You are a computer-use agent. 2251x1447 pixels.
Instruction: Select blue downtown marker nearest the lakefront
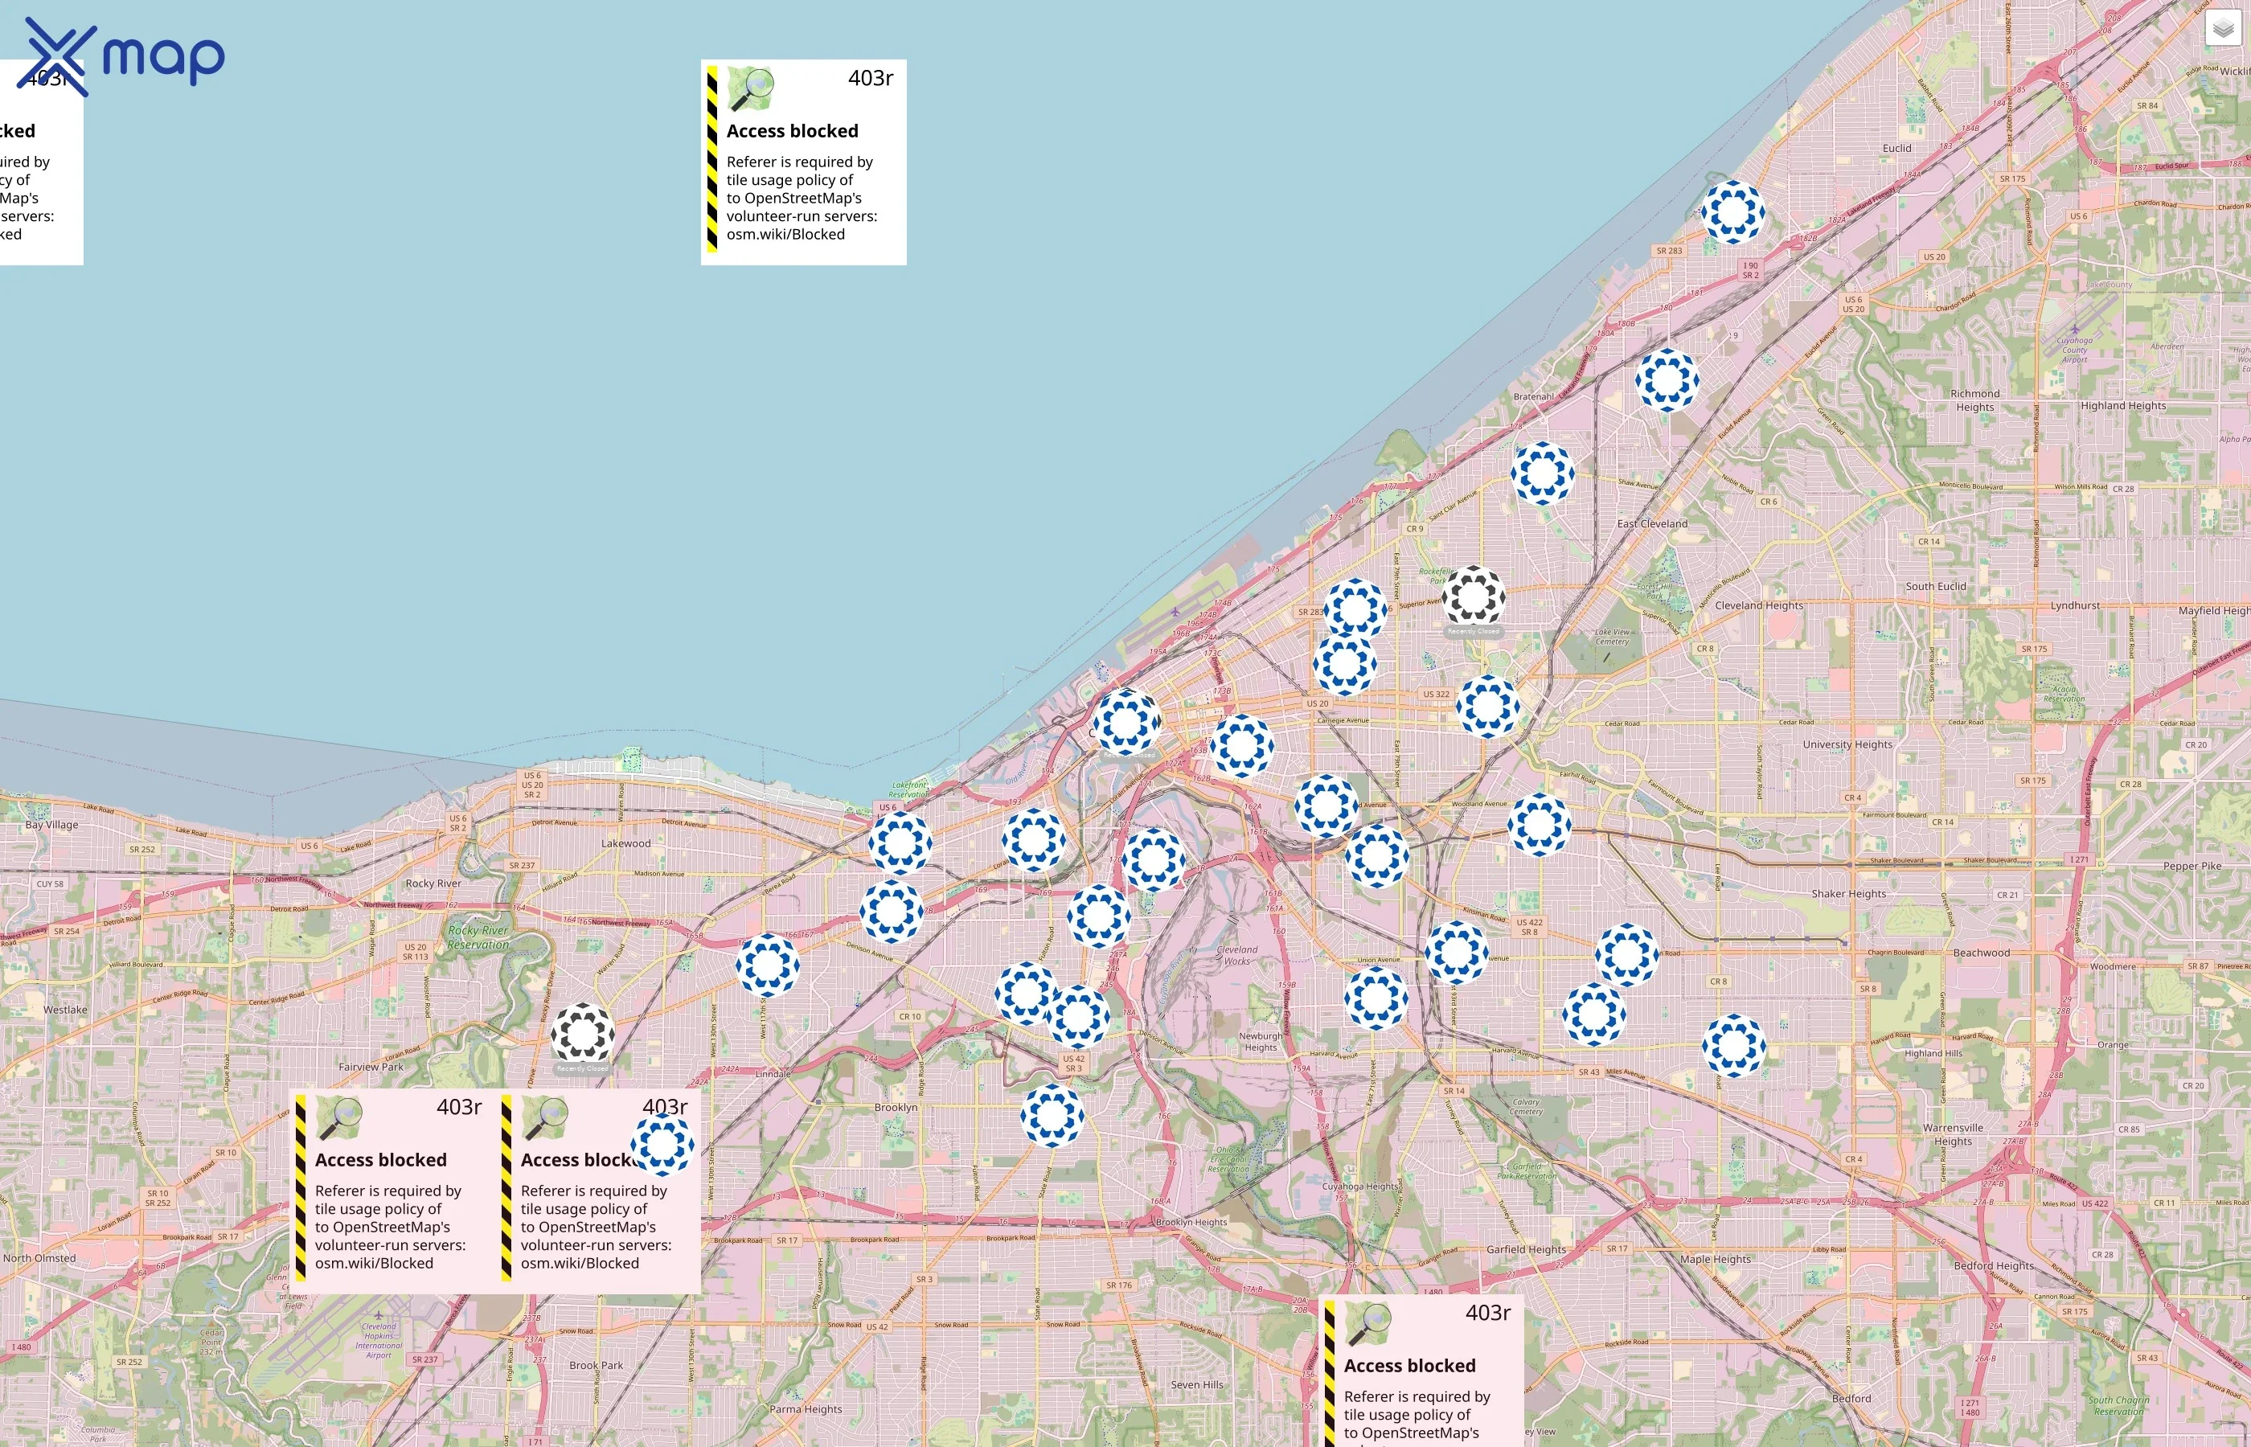(x=1125, y=723)
